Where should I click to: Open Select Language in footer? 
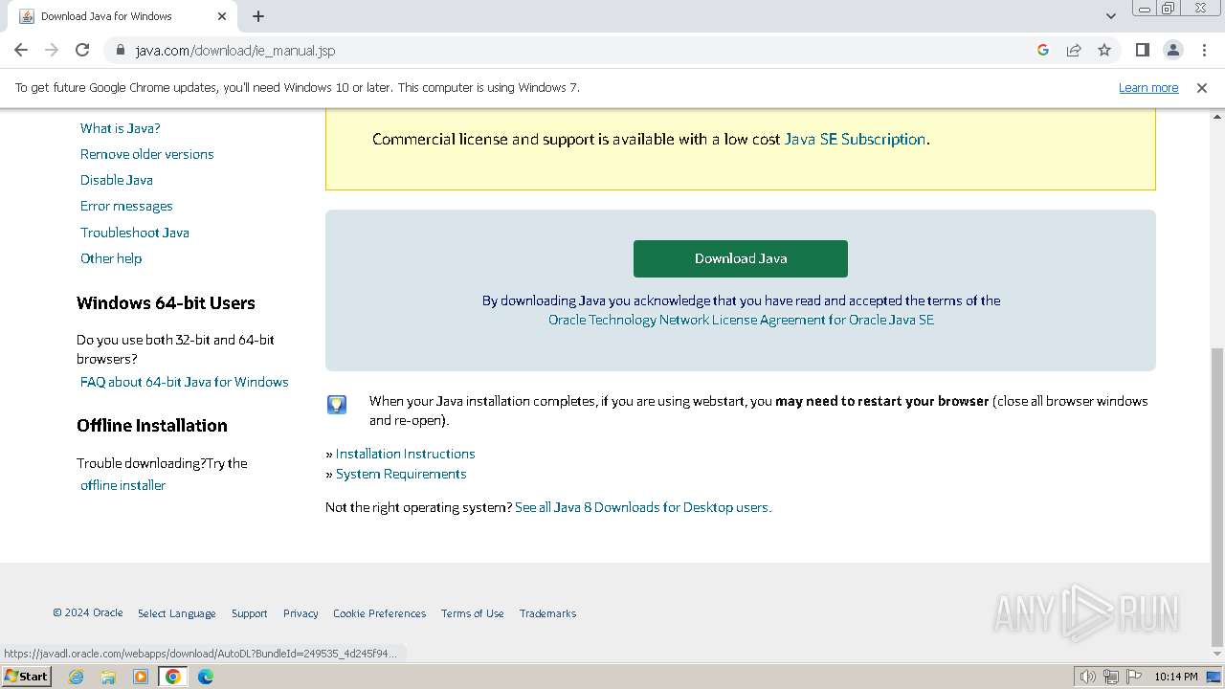(177, 613)
